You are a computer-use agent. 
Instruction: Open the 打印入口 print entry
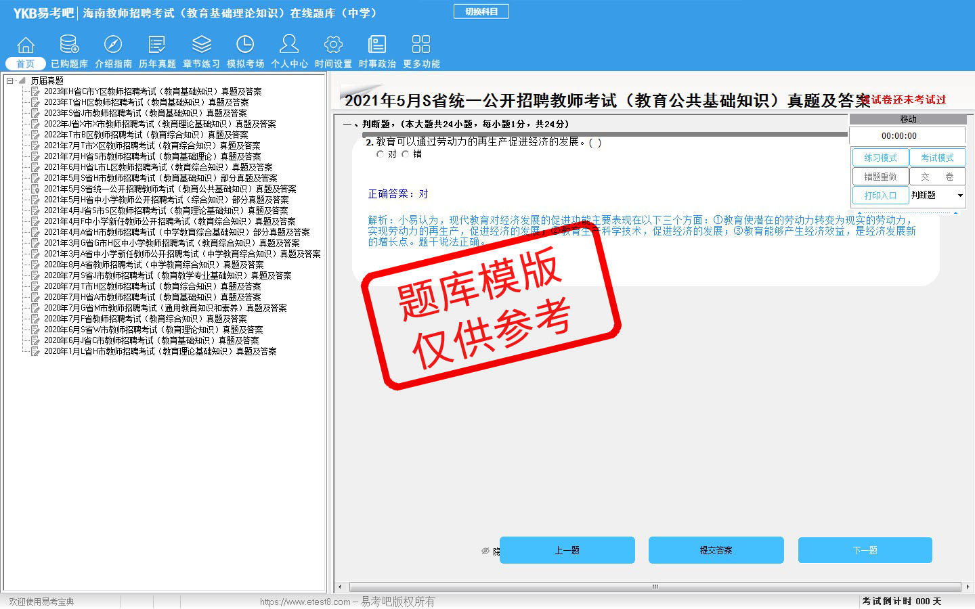[880, 195]
